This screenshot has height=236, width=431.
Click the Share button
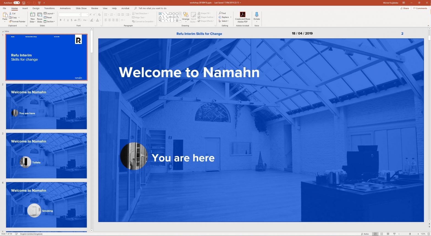tap(405, 8)
